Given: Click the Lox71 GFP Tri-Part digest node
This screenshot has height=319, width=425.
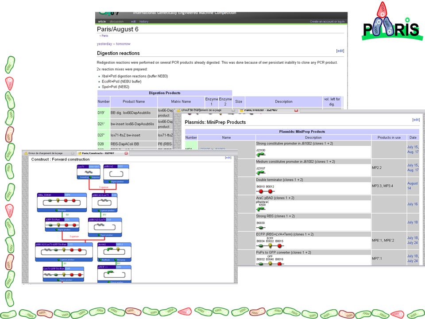Looking at the screenshot, I should point(63,274).
